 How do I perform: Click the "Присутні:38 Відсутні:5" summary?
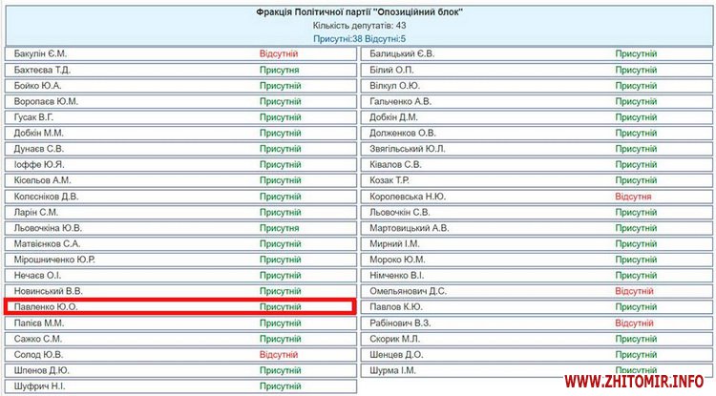point(358,38)
